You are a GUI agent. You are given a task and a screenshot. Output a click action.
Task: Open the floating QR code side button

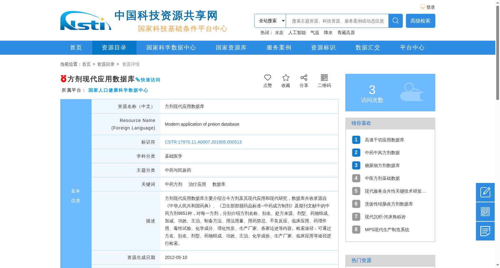pyautogui.click(x=485, y=212)
